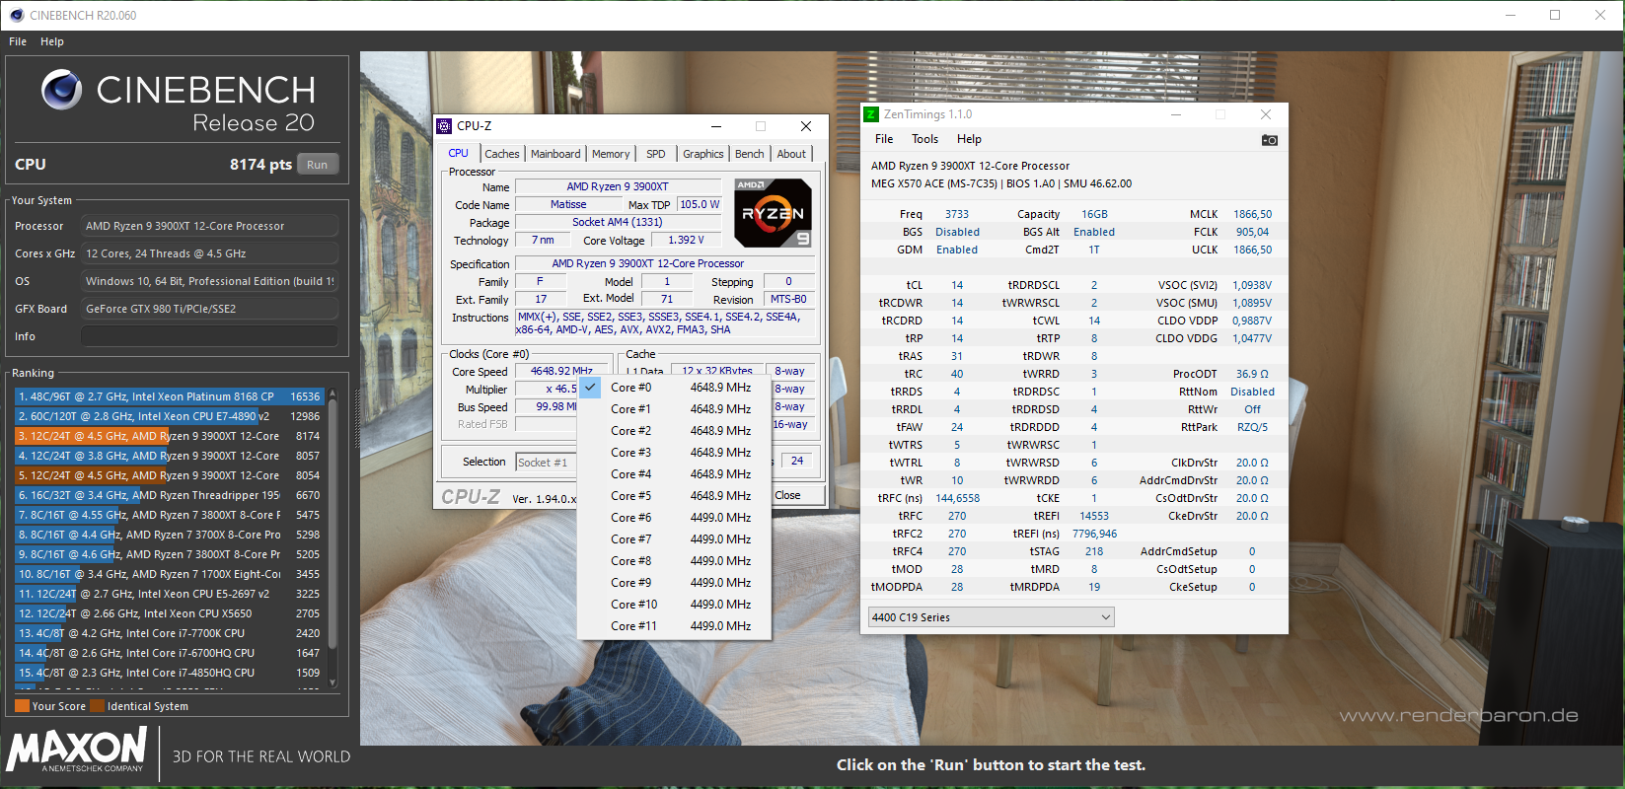The image size is (1625, 789).
Task: Select ranking row 15 Core i7-4850HQ
Action: pyautogui.click(x=169, y=673)
